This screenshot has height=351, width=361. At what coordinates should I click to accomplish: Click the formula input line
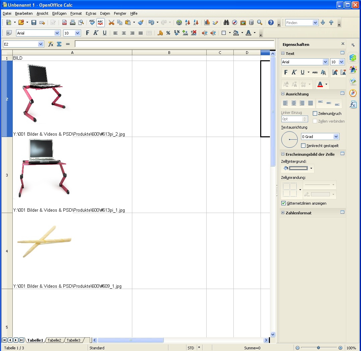coord(174,44)
